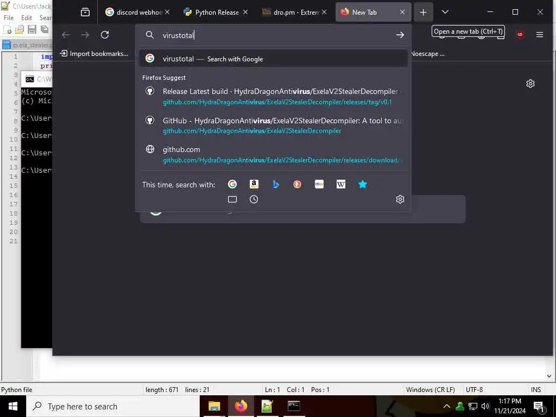Click Open file icon in Notepad++
This screenshot has height=417, width=556.
(20, 29)
